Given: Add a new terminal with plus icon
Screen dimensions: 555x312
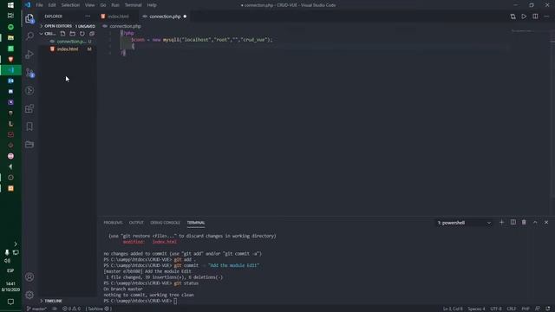Looking at the screenshot, I should (x=501, y=223).
